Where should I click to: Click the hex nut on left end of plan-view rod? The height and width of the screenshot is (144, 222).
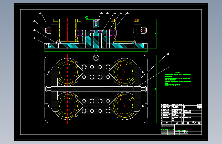pyautogui.click(x=48, y=89)
